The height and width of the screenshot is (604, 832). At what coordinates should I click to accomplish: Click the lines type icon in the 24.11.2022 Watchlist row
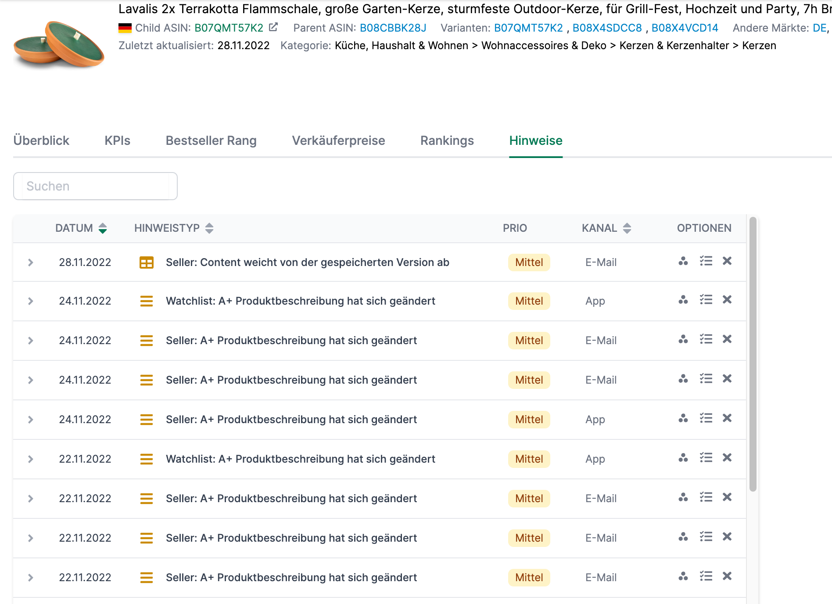(x=147, y=301)
